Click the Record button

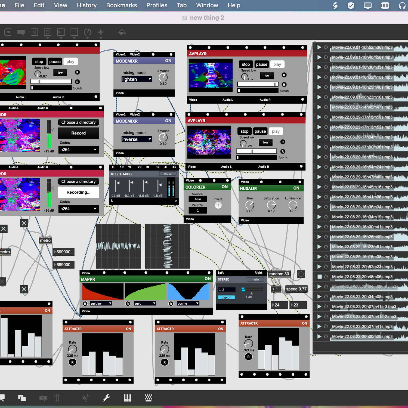click(78, 133)
